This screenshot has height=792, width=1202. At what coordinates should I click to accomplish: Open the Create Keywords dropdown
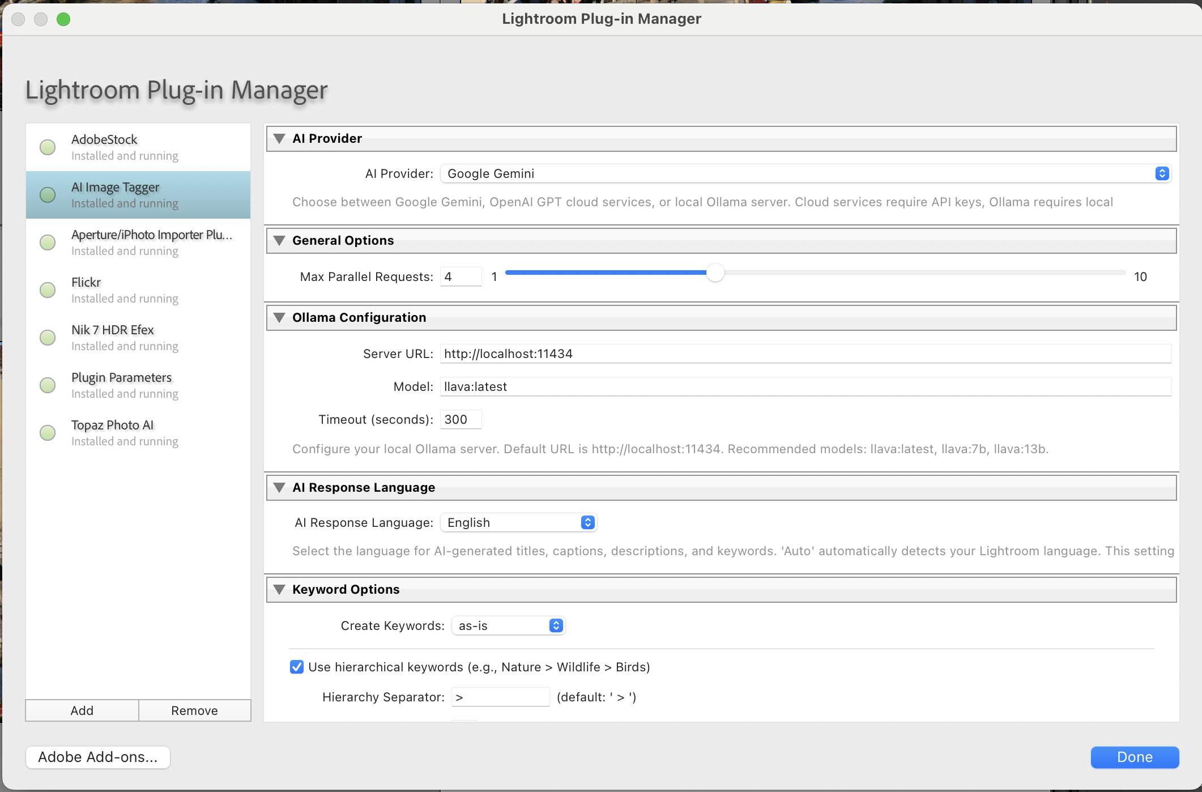pos(508,625)
